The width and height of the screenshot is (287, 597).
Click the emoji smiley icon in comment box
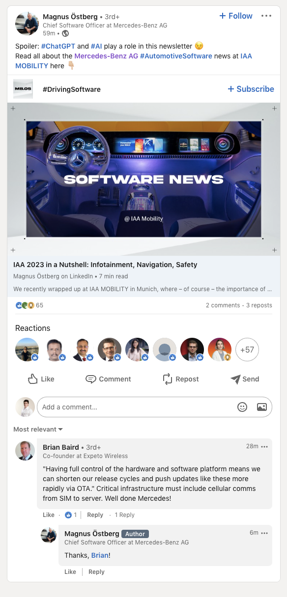(x=242, y=407)
